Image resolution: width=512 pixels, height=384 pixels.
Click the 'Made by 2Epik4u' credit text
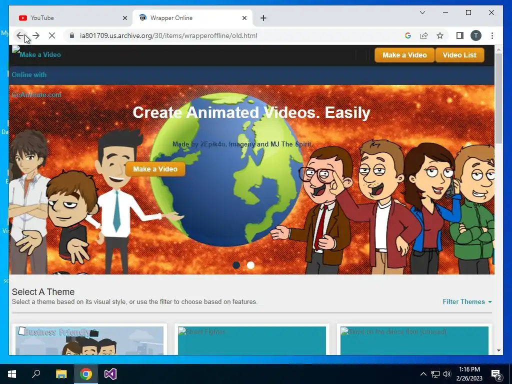pyautogui.click(x=242, y=144)
